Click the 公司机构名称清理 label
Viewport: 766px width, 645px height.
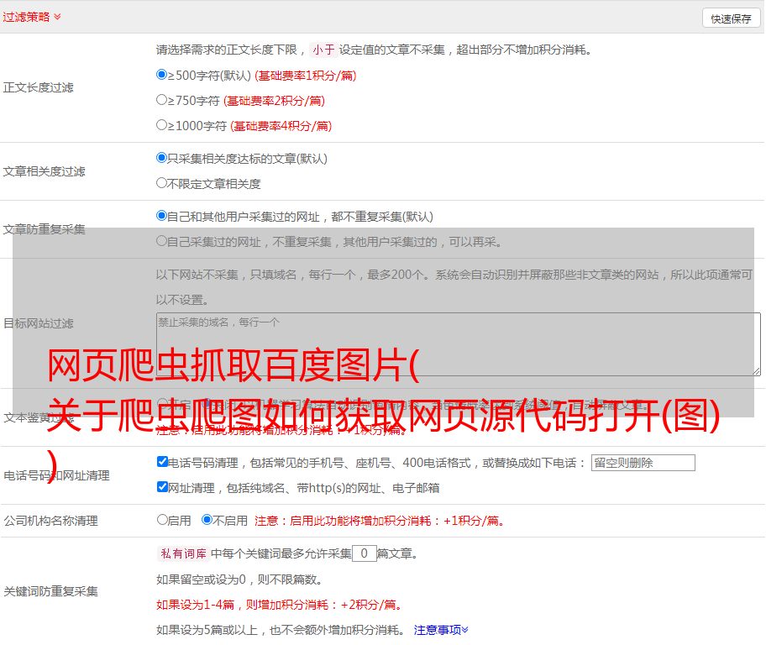click(x=50, y=521)
